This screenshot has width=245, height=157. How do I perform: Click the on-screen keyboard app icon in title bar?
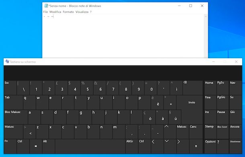[7, 61]
